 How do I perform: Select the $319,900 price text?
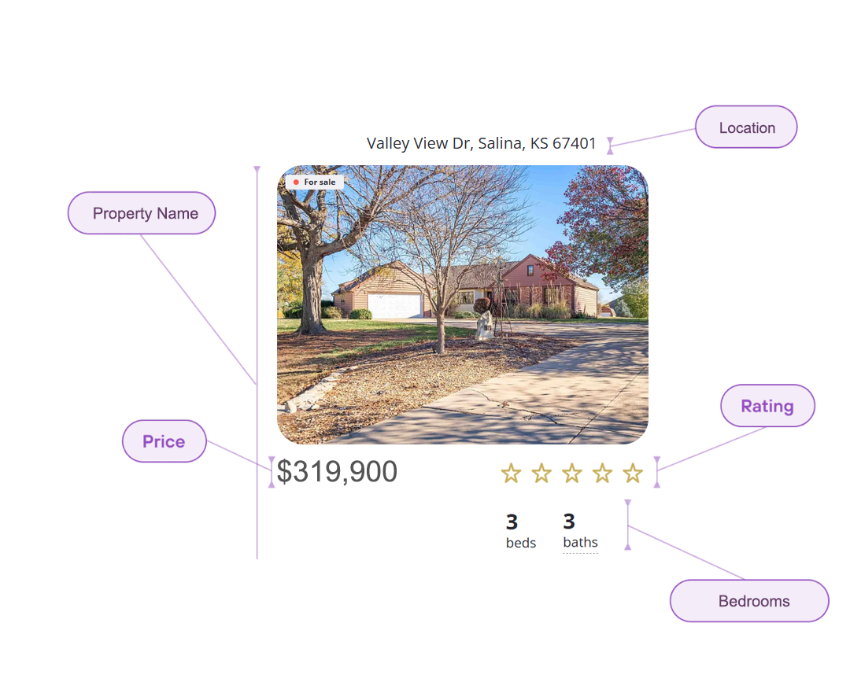pyautogui.click(x=338, y=472)
